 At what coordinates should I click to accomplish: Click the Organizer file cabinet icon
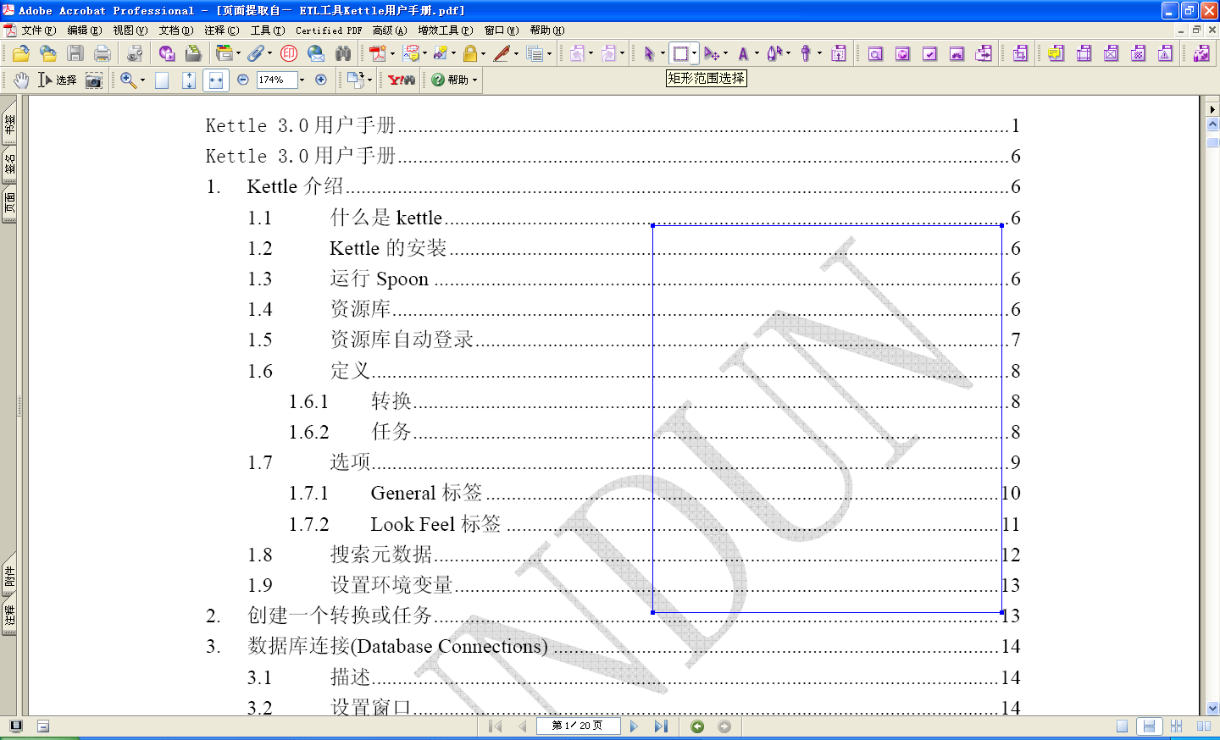coord(224,53)
